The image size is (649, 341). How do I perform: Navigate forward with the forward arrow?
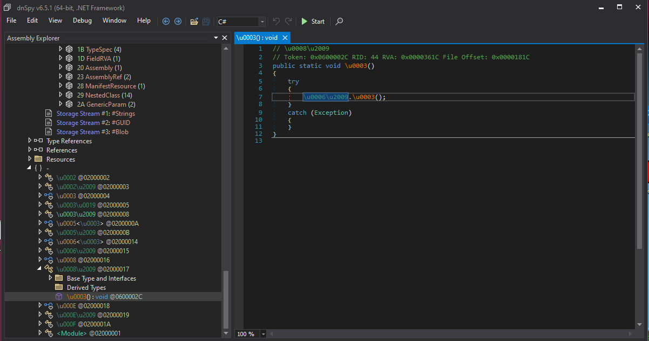[177, 22]
